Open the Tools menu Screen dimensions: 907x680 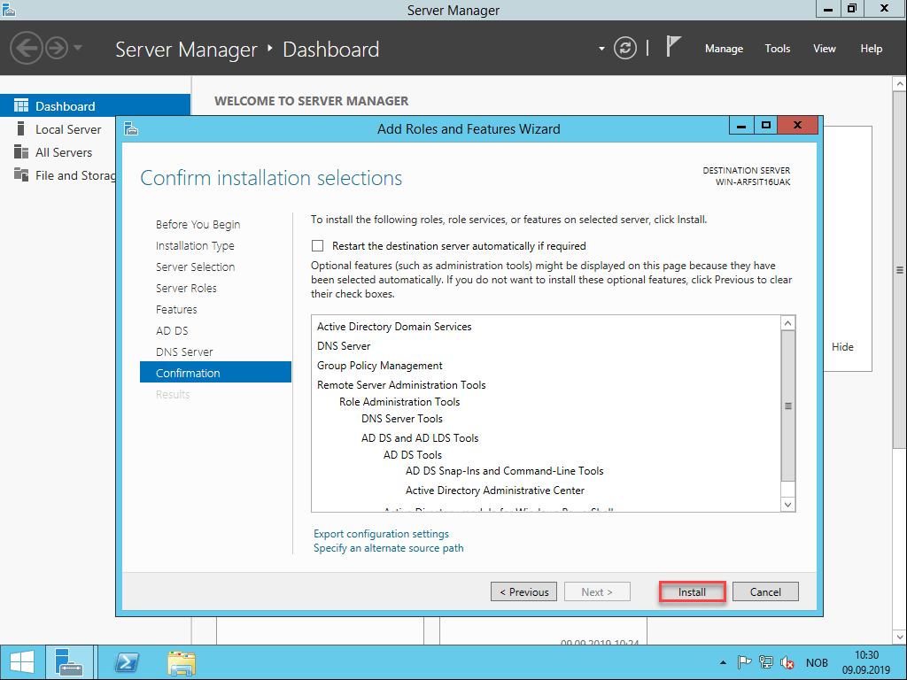click(777, 49)
